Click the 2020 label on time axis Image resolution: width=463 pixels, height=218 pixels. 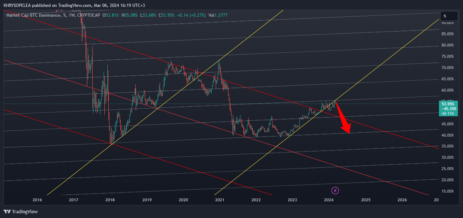(x=183, y=200)
